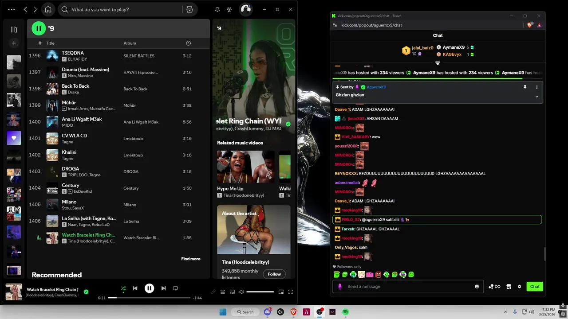This screenshot has height=319, width=568.
Task: Open the playback queue
Action: tap(223, 292)
